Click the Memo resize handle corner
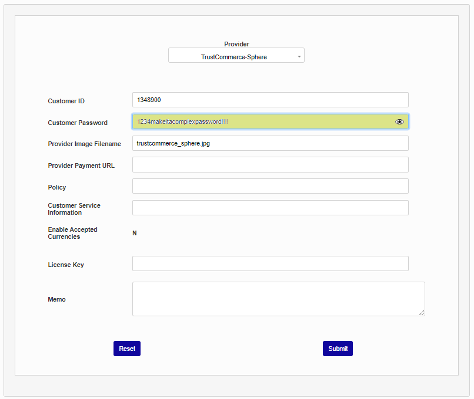474x399 pixels. click(422, 313)
